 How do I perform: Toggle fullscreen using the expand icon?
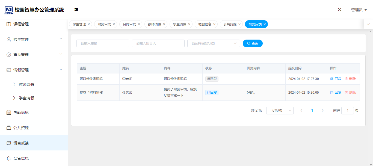[340, 10]
